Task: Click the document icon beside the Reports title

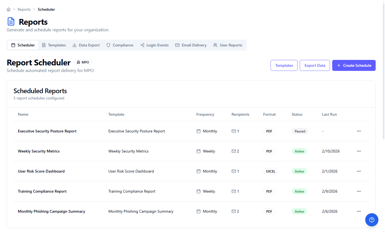Action: [x=11, y=21]
